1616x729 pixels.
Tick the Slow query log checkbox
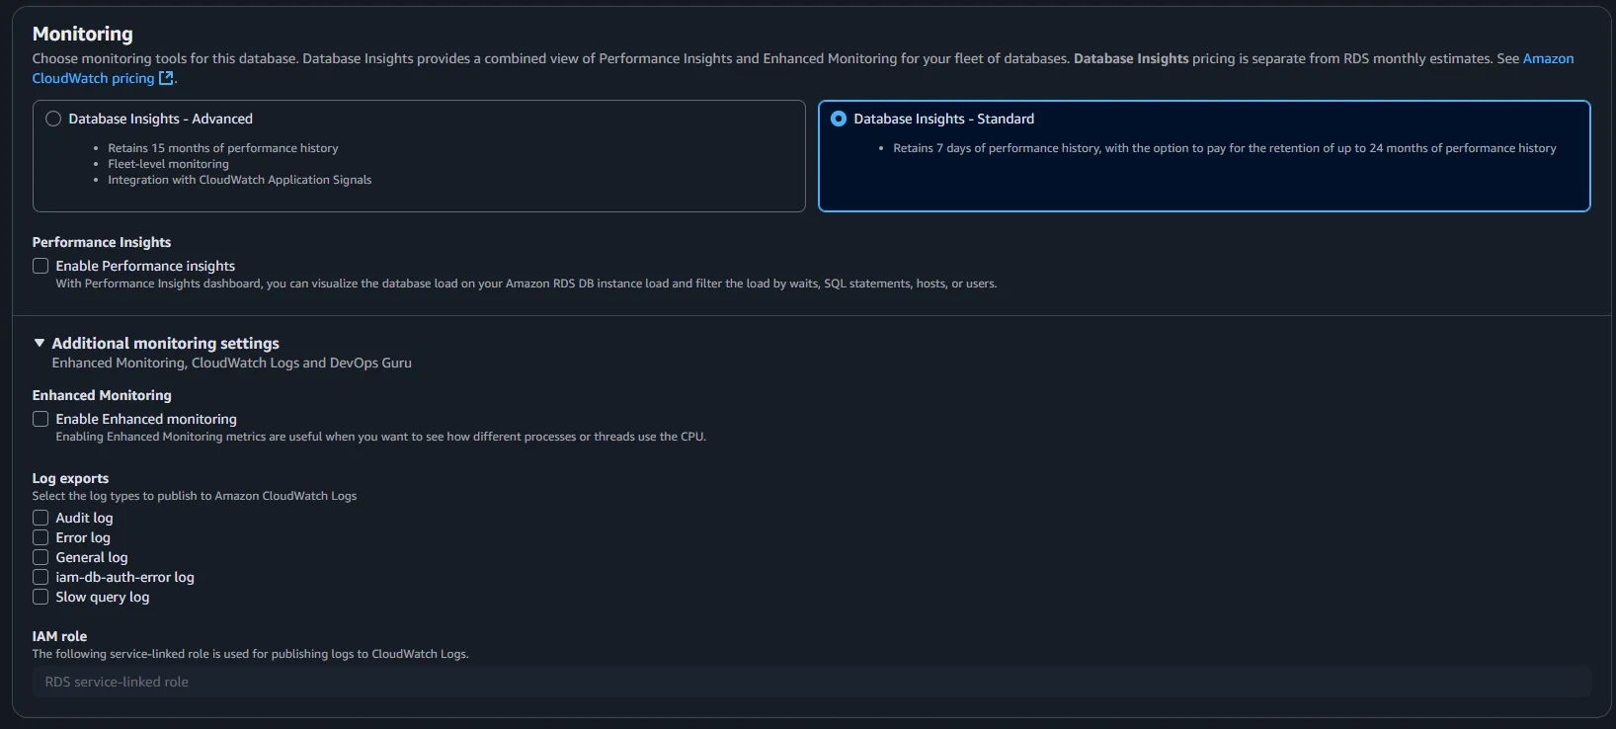[40, 597]
